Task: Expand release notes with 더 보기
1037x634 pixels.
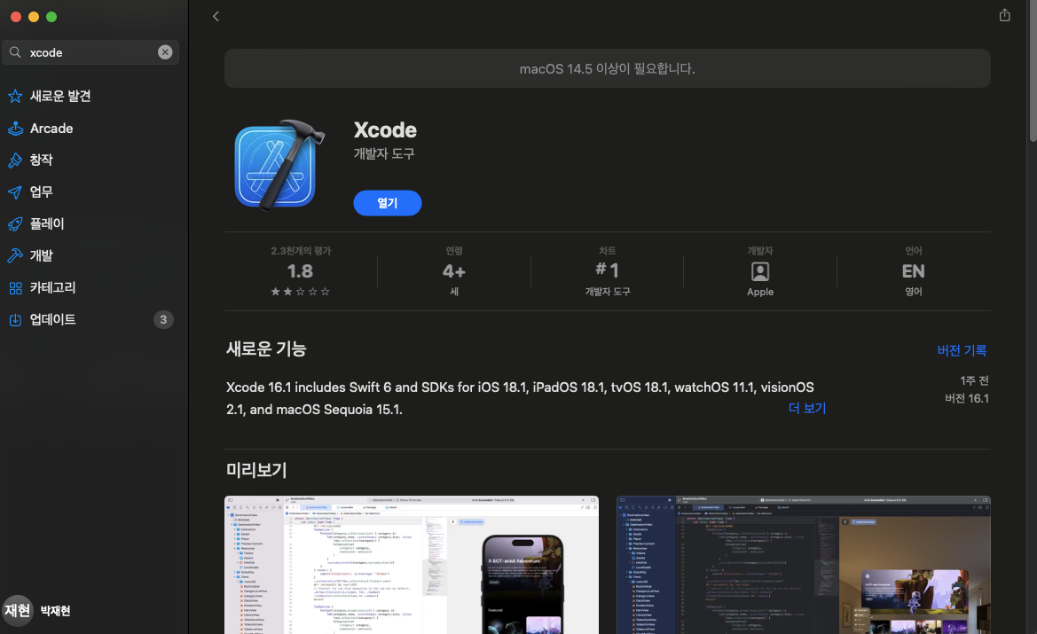Action: [x=807, y=408]
